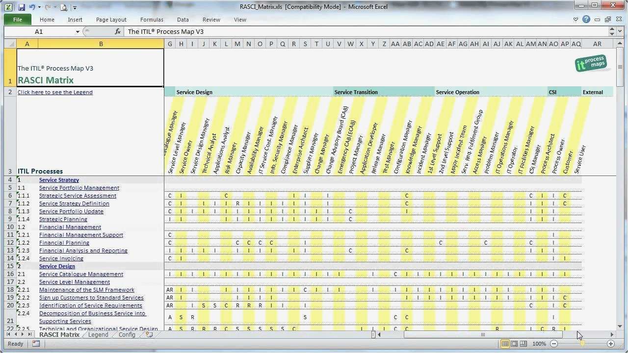Click the Undo arrow icon
Image resolution: width=628 pixels, height=353 pixels.
point(32,7)
